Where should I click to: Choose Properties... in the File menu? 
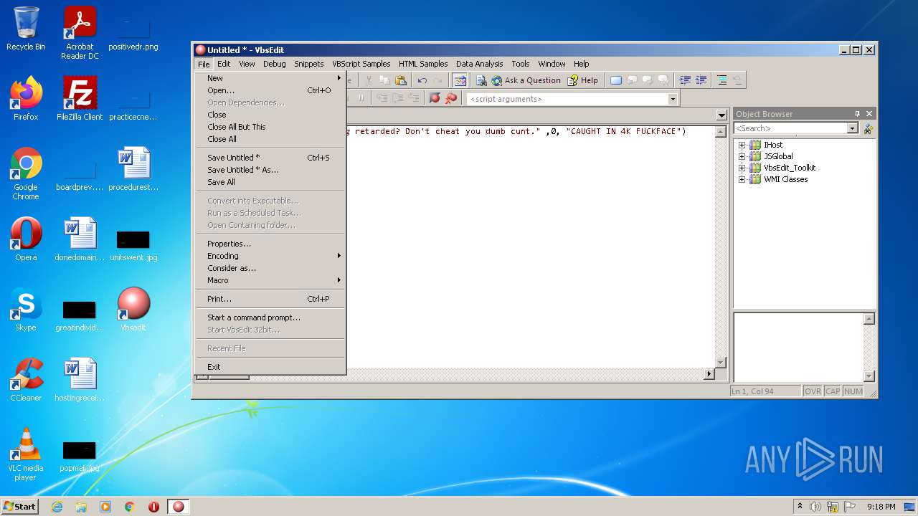coord(271,244)
